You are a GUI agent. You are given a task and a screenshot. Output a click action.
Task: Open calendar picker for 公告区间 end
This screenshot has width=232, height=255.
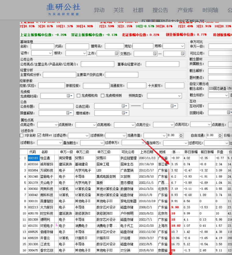click(x=173, y=106)
